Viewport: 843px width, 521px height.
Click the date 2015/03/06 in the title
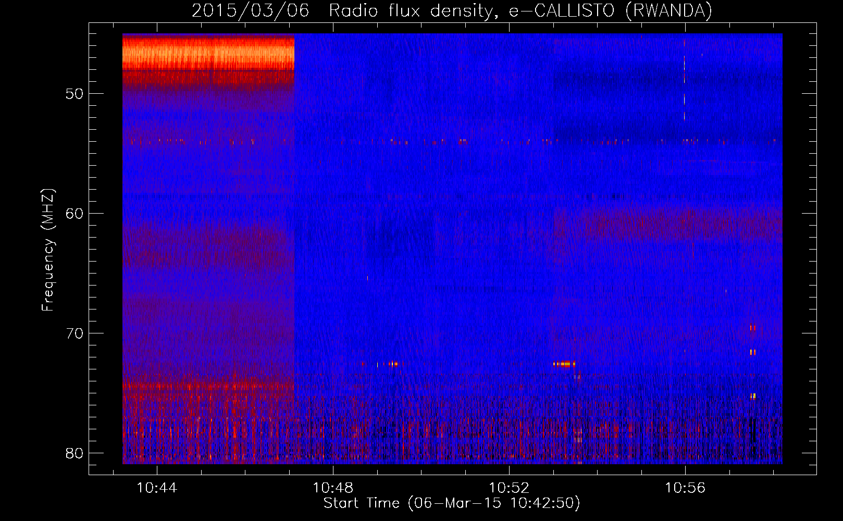250,11
